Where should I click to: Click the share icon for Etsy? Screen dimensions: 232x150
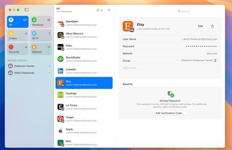click(212, 26)
